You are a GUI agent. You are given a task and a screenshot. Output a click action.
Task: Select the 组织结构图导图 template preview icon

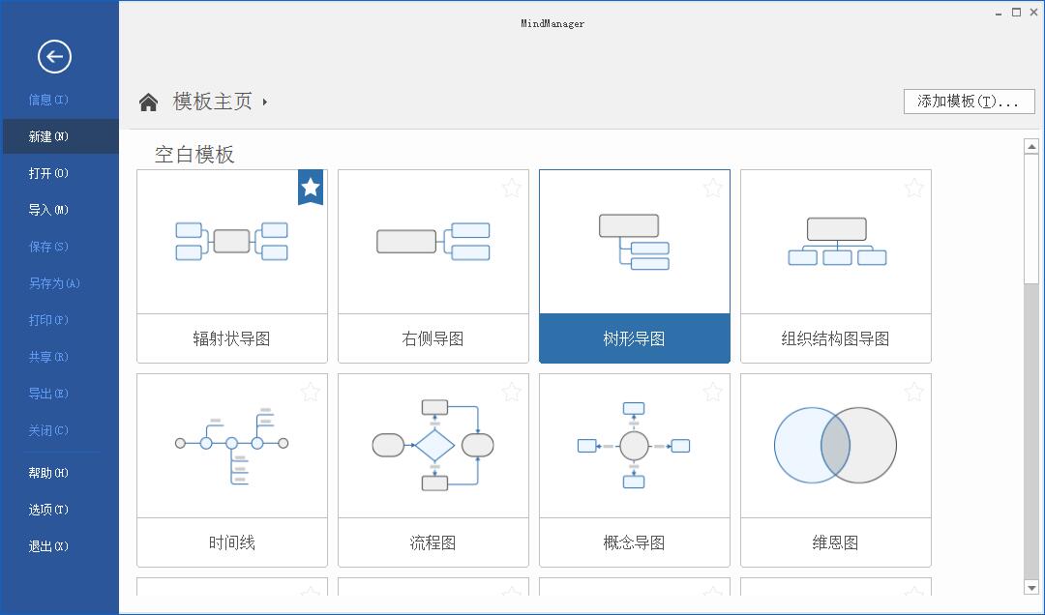point(835,241)
